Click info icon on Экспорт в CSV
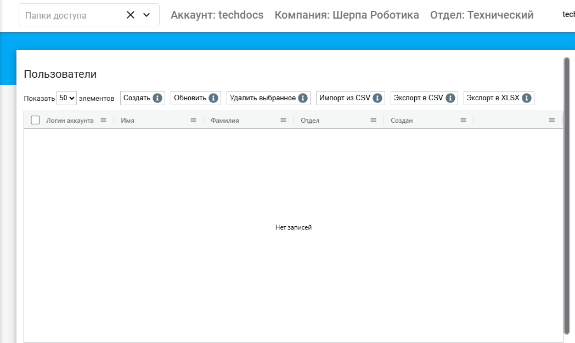This screenshot has height=343, width=575. pos(450,98)
